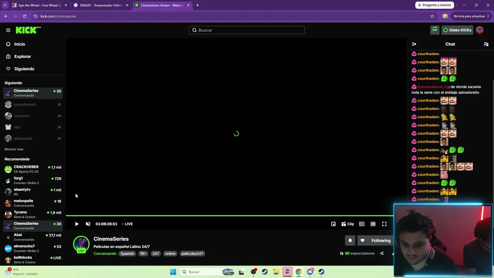Open offline channel Juniioor1
494x278 pixels.
pos(33,116)
